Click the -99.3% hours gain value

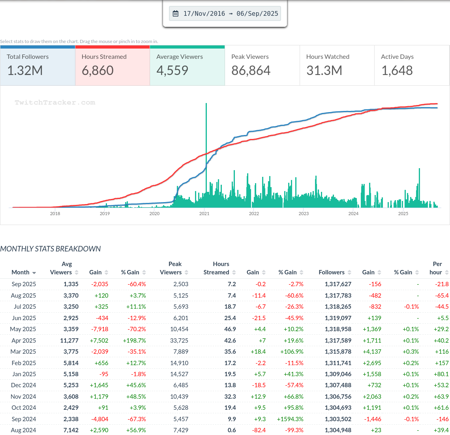(294, 430)
